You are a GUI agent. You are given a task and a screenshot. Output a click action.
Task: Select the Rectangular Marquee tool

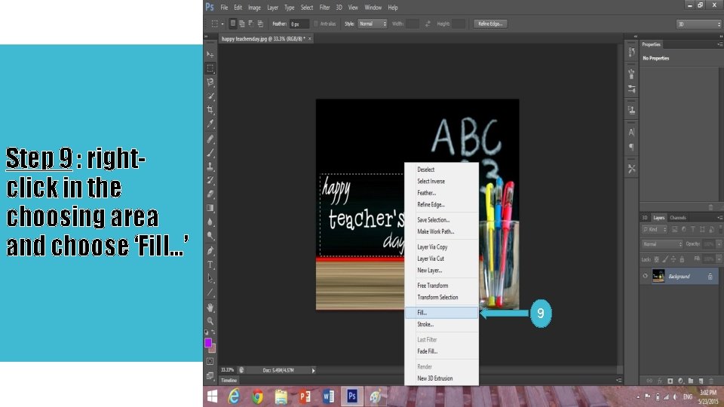(210, 68)
